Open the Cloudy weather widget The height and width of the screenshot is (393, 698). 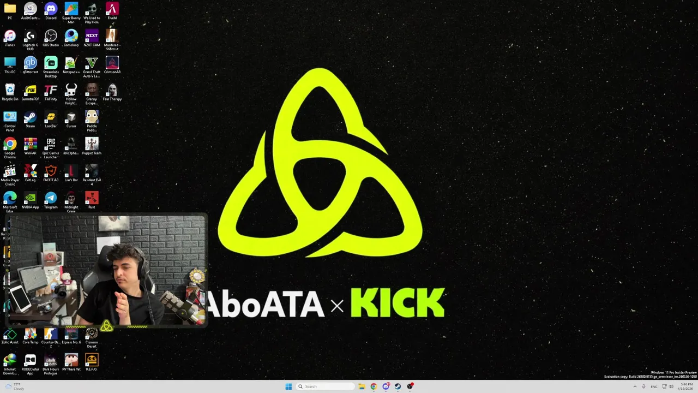(14, 386)
